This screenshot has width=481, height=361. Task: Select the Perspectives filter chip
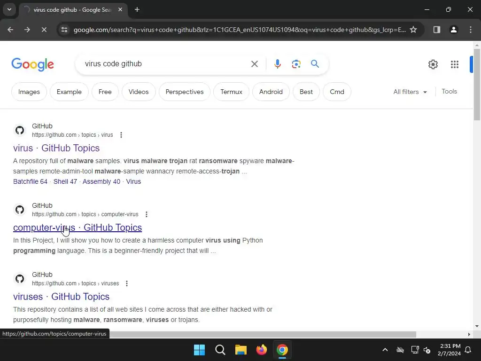pos(184,92)
